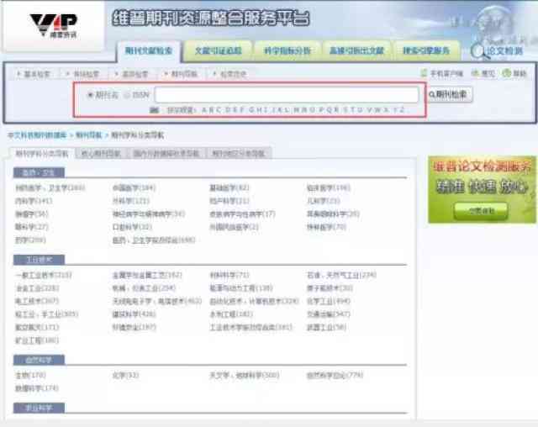This screenshot has width=538, height=427.
Task: Click the 意见 feedback icon
Action: [x=475, y=73]
